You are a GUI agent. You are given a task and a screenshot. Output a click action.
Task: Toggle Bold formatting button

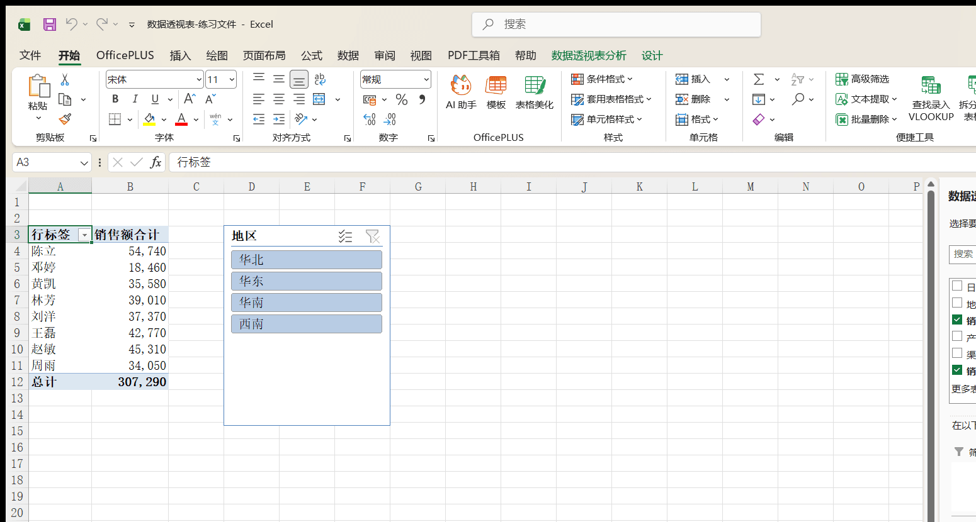[x=115, y=99]
